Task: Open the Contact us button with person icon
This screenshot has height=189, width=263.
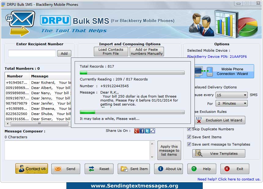Action: [31, 169]
